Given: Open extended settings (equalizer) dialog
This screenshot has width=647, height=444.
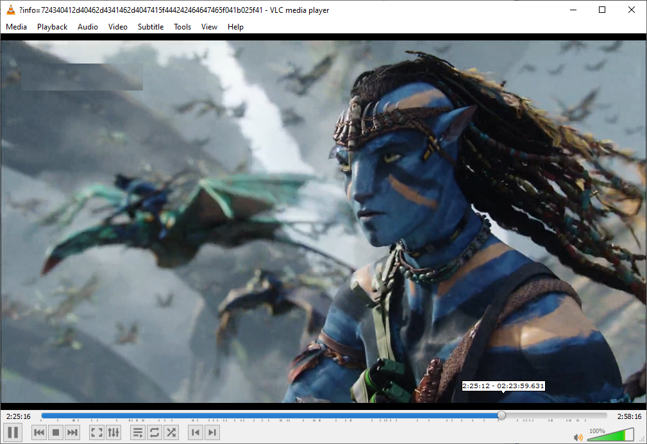Looking at the screenshot, I should (x=113, y=432).
